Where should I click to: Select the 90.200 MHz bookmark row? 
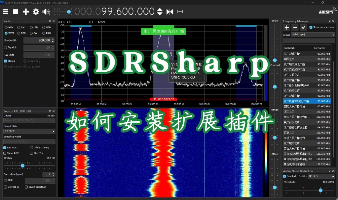point(307,59)
